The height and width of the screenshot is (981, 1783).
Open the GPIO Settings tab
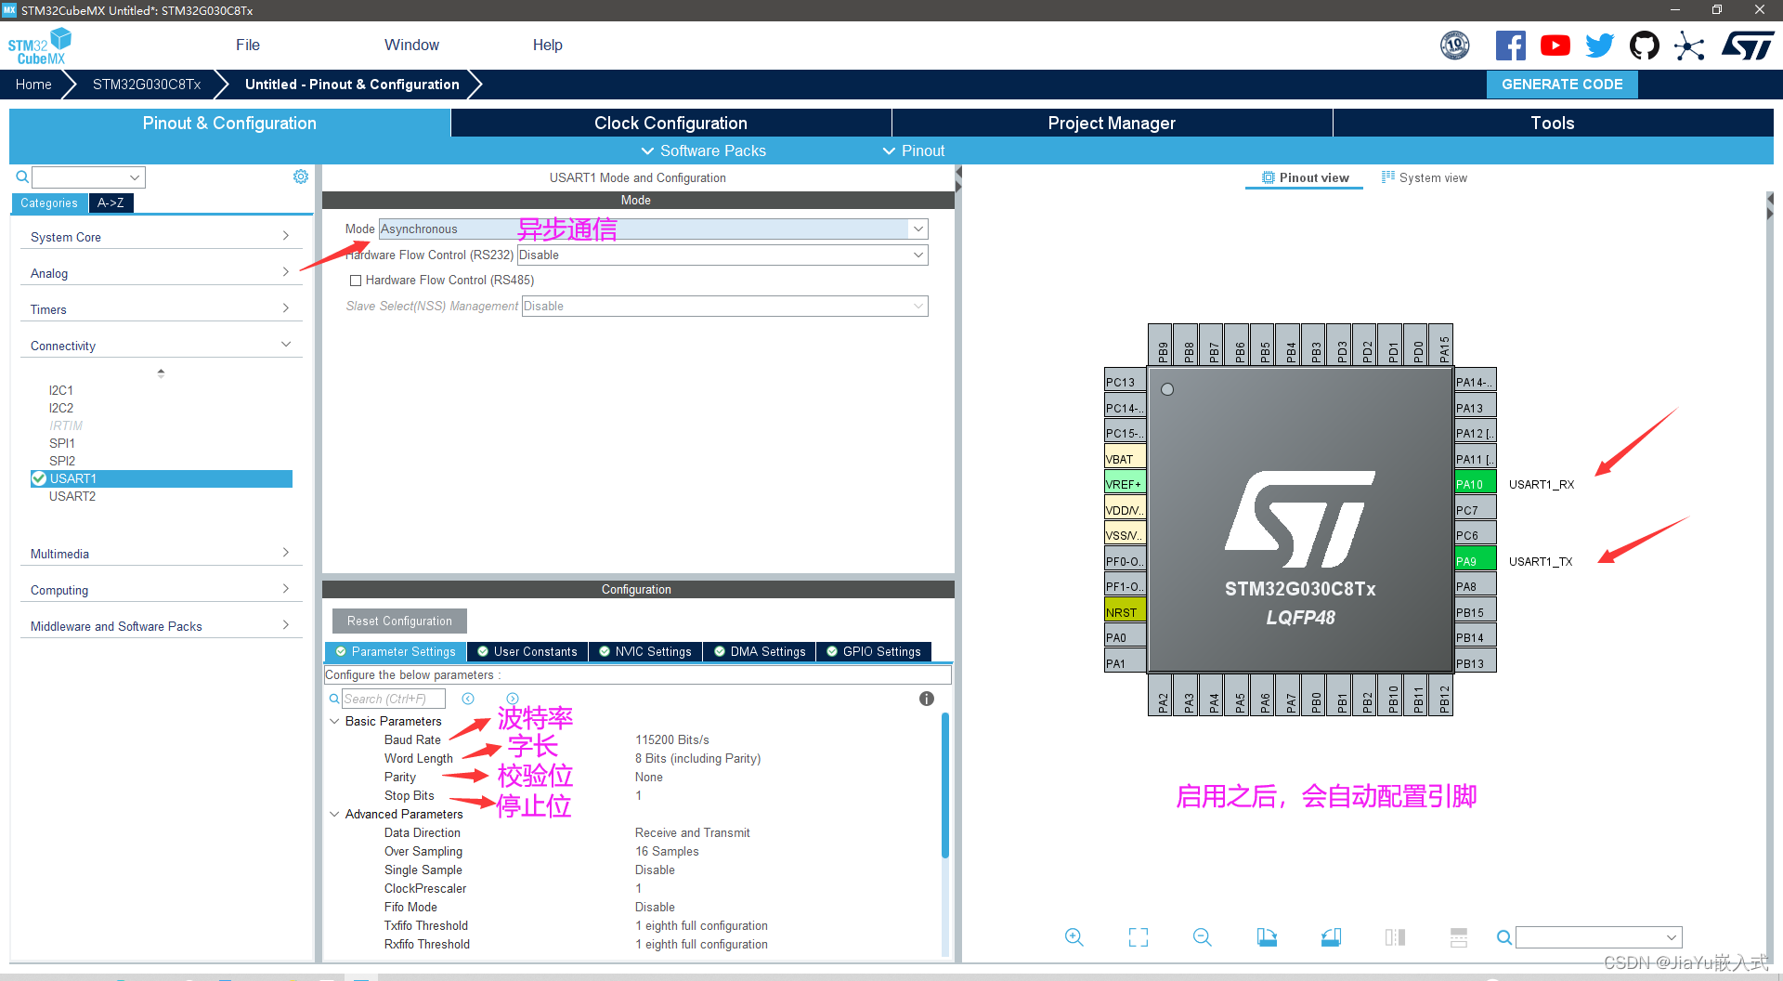coord(874,652)
